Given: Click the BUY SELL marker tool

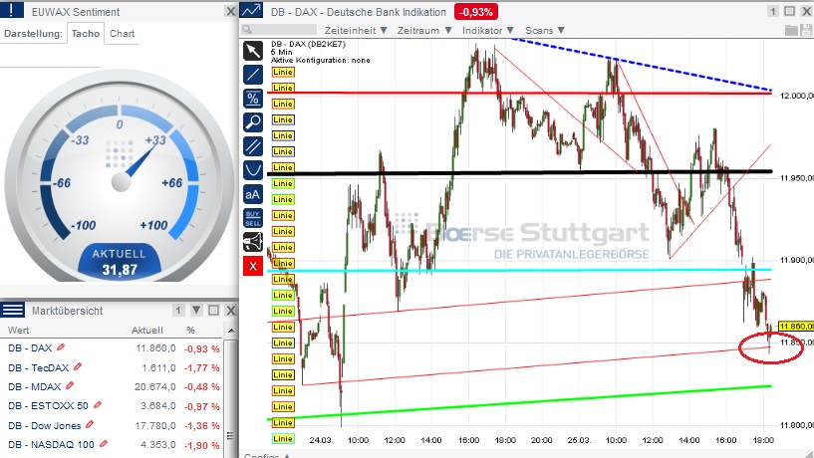Looking at the screenshot, I should click(253, 218).
